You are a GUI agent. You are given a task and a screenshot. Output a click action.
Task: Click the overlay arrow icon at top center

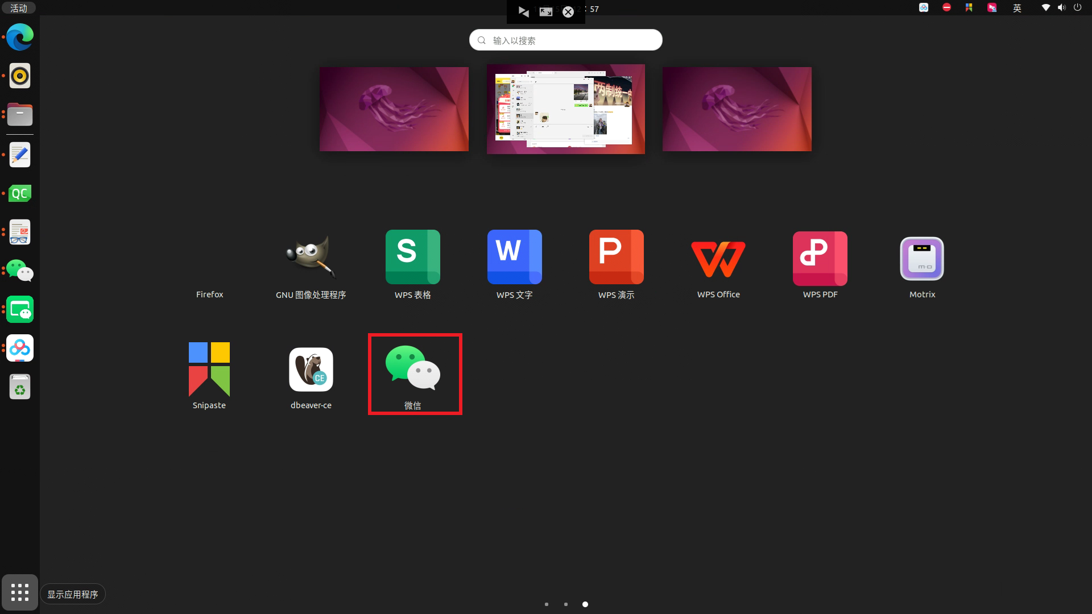coord(524,11)
